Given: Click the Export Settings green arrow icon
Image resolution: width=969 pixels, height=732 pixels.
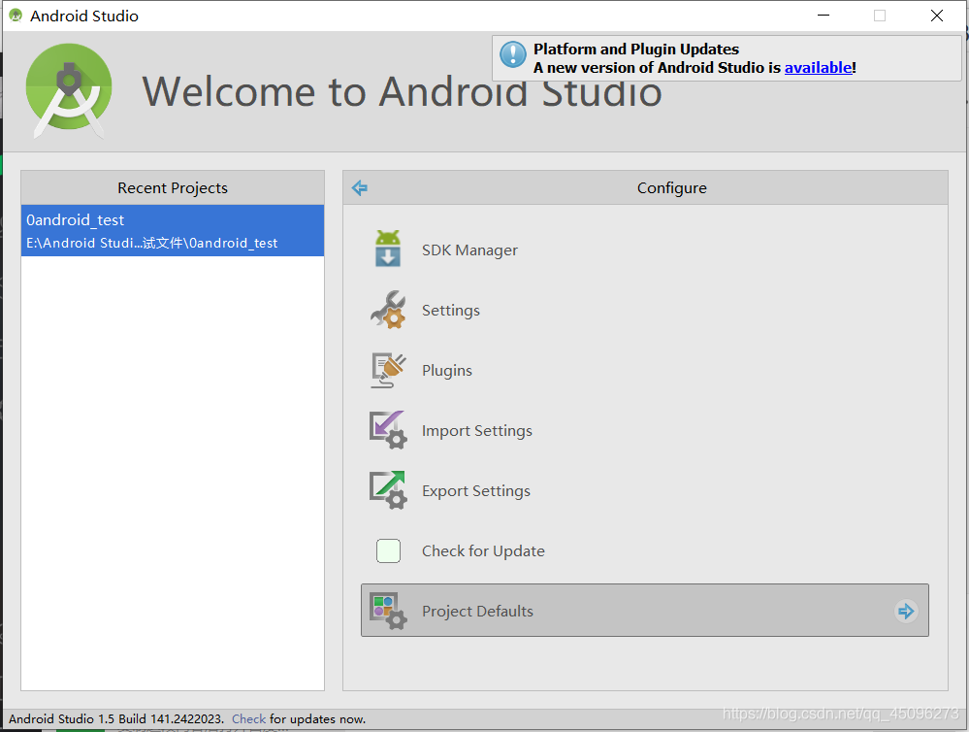Looking at the screenshot, I should 388,490.
